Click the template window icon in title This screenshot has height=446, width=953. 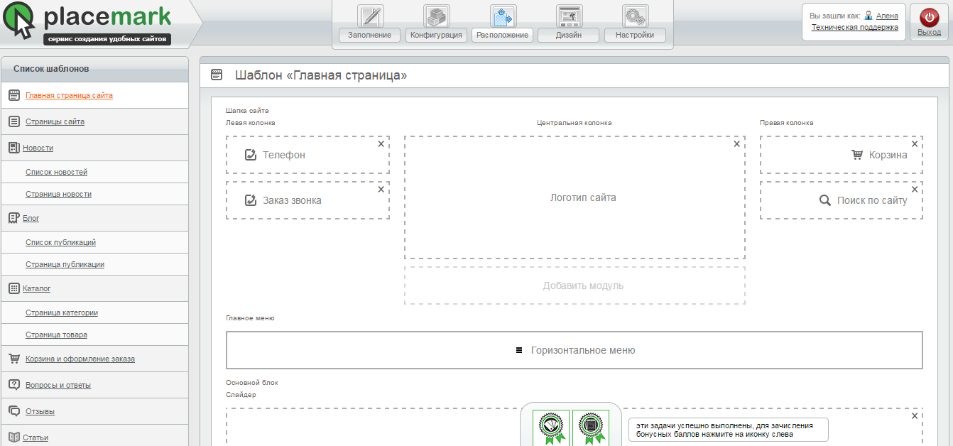[217, 75]
